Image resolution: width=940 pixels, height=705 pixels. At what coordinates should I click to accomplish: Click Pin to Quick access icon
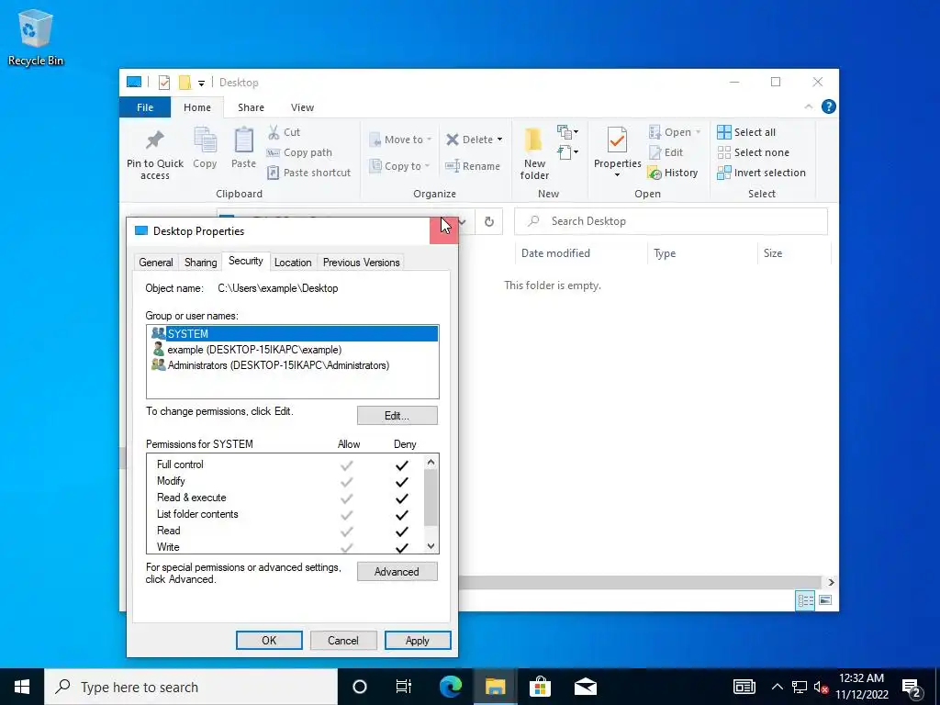coord(154,155)
